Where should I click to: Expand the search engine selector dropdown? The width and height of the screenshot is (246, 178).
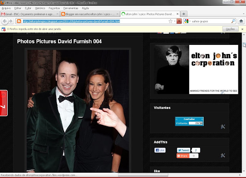[x=190, y=21]
